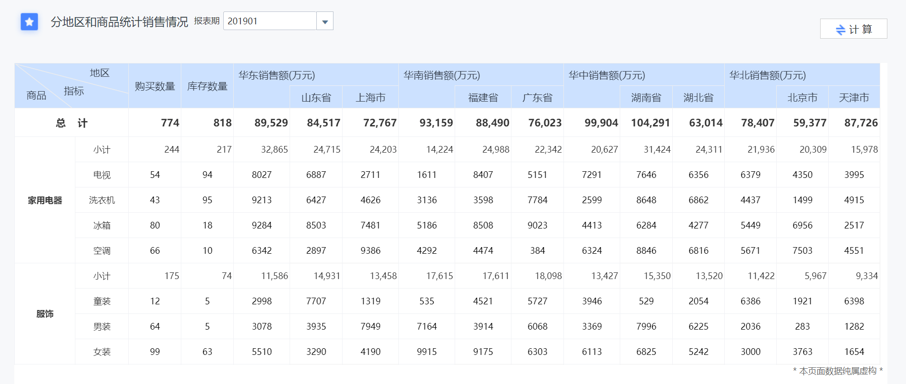Screen dimensions: 906x384
Task: Click the 湖南省 sub-header
Action: 646,97
